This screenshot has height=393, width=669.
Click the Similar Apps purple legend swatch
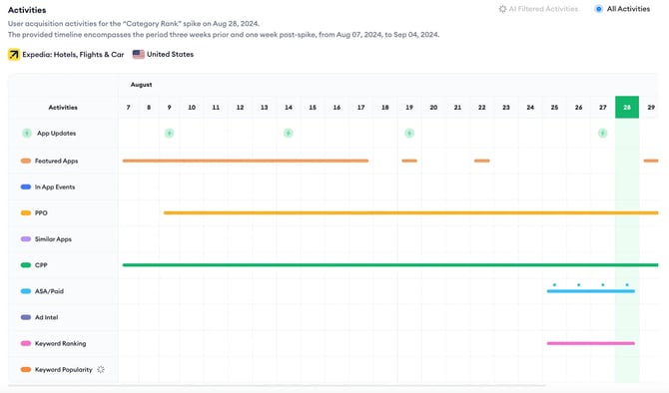click(26, 239)
